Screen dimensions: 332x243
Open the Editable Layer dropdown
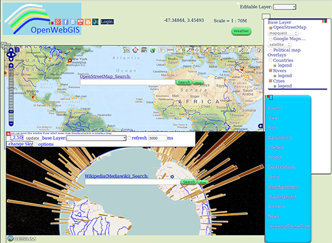point(285,7)
